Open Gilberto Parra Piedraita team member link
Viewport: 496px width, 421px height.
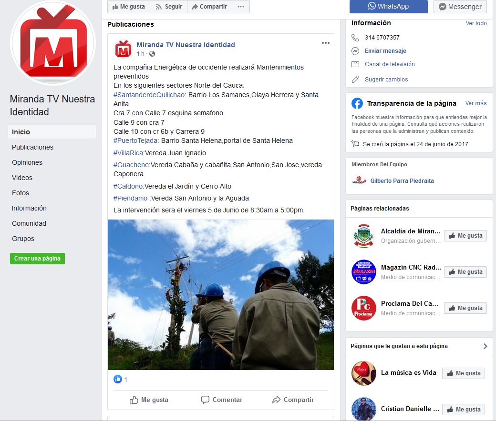pos(402,180)
